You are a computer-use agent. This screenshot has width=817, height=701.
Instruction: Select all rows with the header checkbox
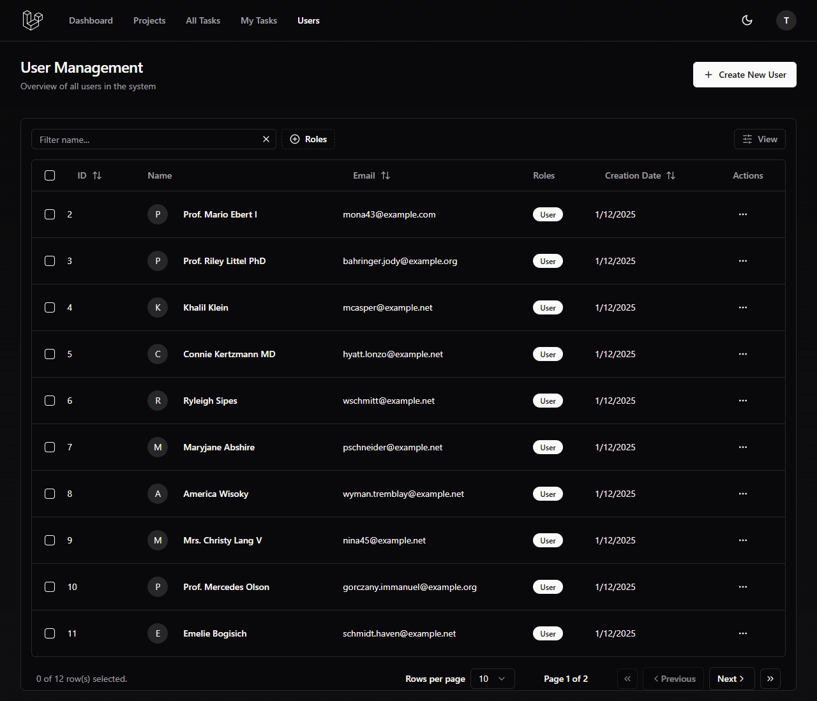pos(50,175)
